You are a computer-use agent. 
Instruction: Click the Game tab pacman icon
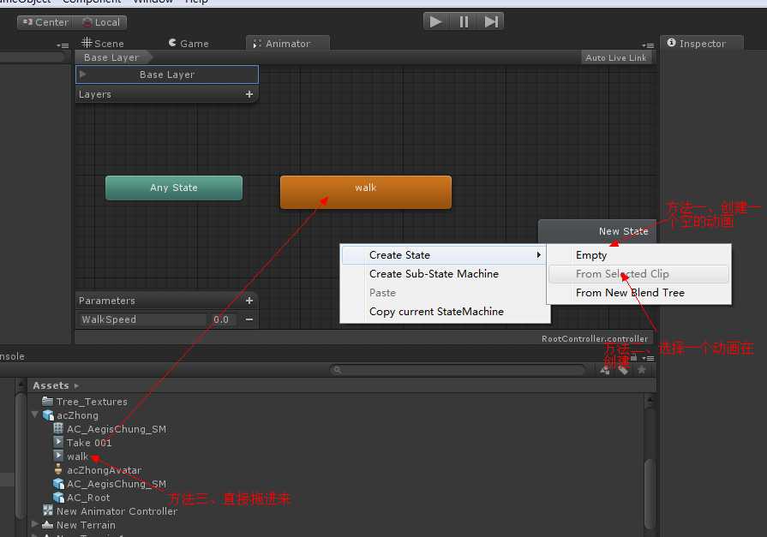(x=172, y=43)
